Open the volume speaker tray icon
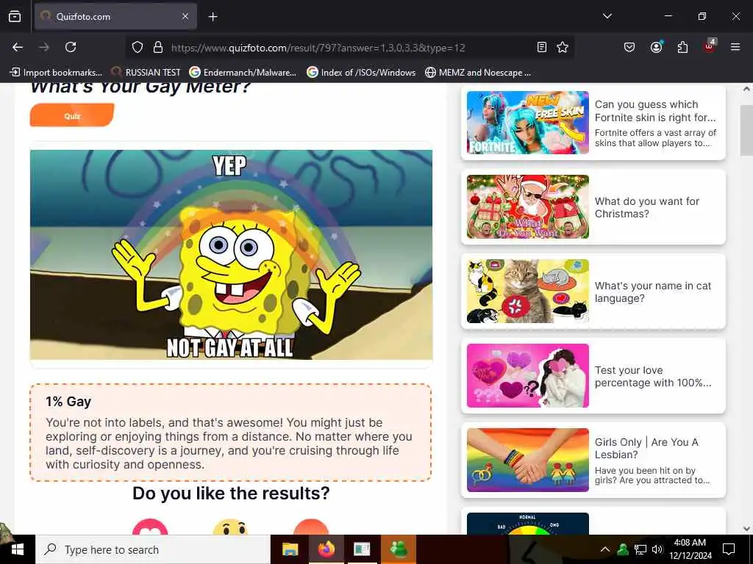This screenshot has height=564, width=753. pyautogui.click(x=657, y=549)
